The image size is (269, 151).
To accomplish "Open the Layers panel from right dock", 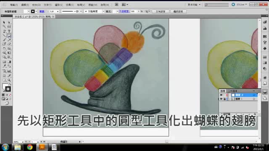I will pos(265,92).
